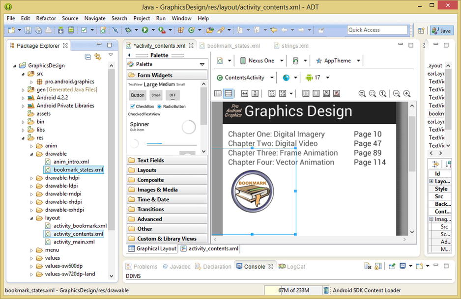
Task: Toggle fill height icon
Action: click(x=255, y=93)
